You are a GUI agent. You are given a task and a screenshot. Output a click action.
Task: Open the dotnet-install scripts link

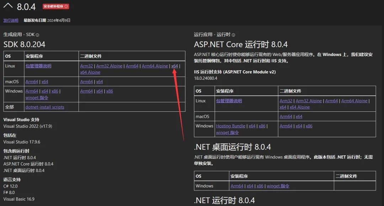pyautogui.click(x=45, y=107)
